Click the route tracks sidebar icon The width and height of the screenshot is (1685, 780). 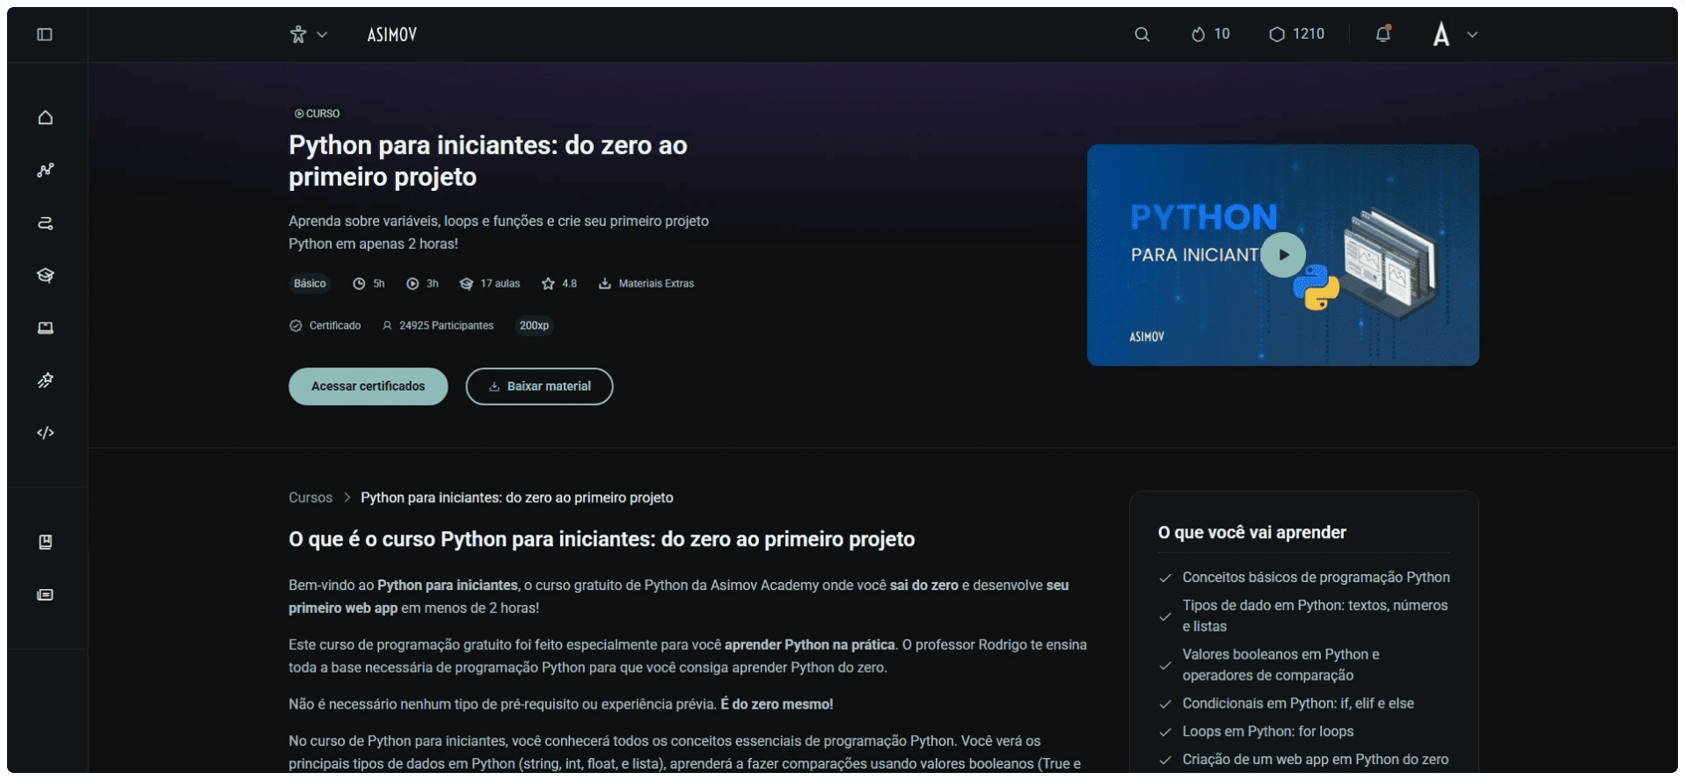(46, 222)
